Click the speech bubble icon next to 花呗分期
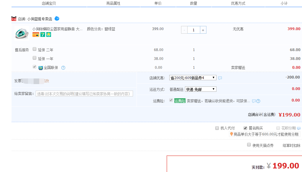 [299, 128]
